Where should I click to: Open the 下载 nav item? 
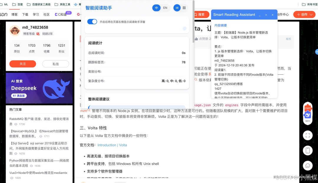tap(25, 14)
